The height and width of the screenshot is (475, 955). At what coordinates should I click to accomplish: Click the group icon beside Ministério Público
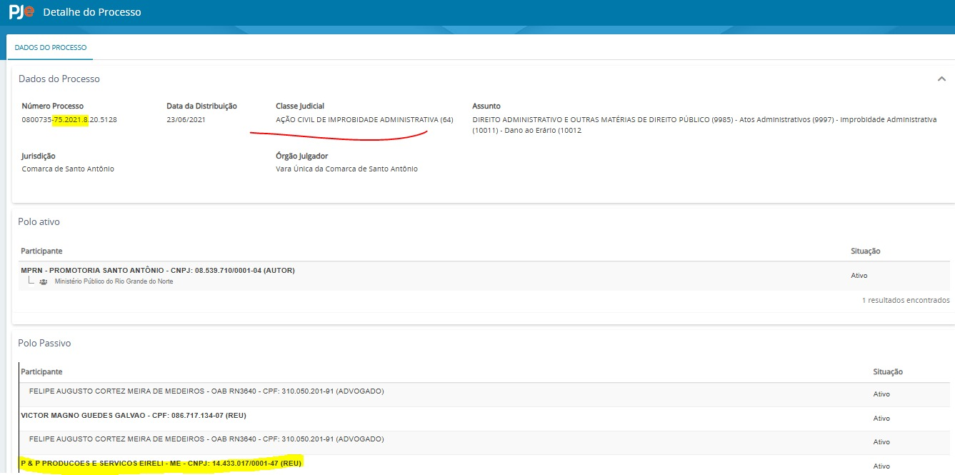point(44,282)
